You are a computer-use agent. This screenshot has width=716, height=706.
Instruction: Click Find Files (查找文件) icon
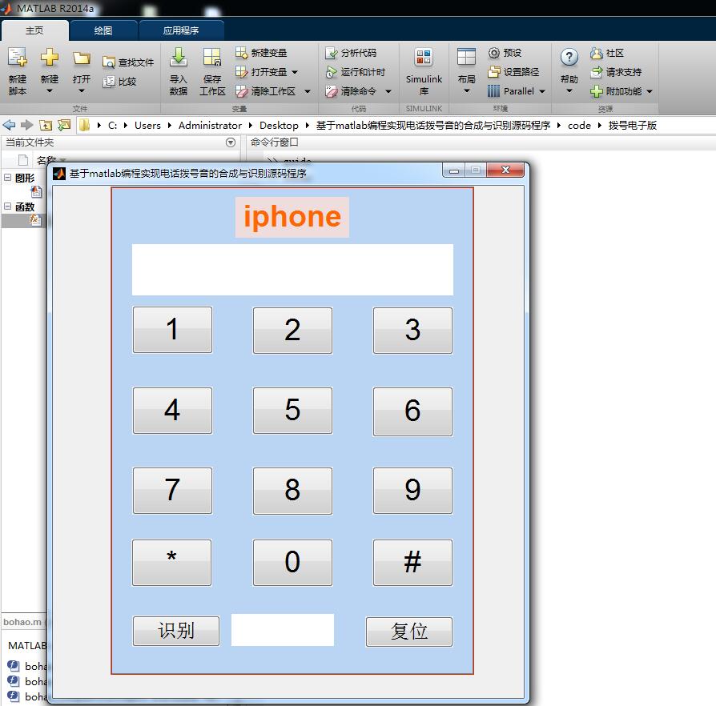(x=109, y=62)
